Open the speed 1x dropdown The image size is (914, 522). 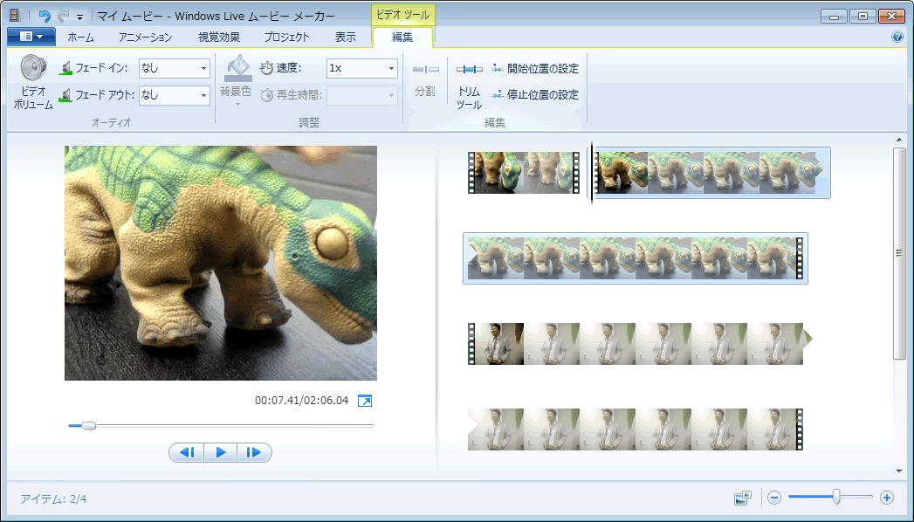click(391, 68)
